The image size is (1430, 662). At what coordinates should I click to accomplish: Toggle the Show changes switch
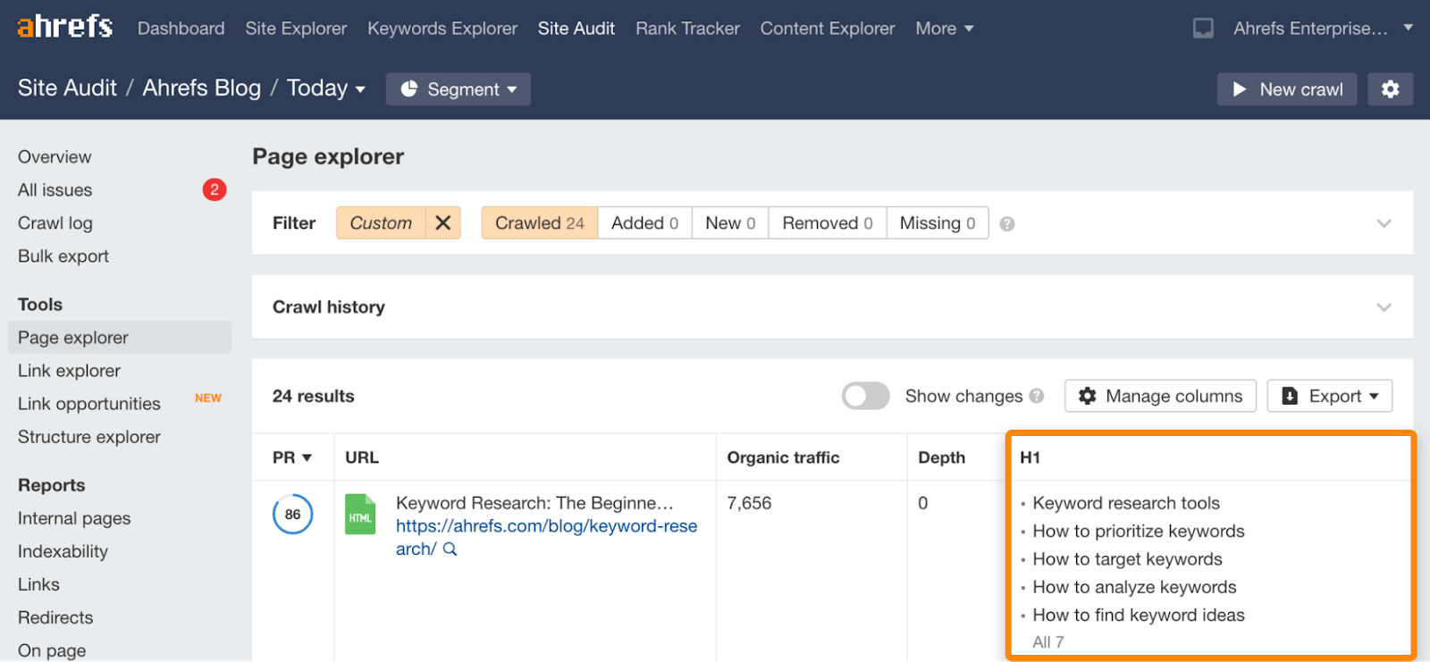tap(865, 396)
